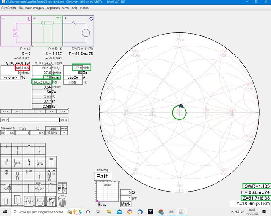Open the notes menu
The image size is (271, 216).
[85, 8]
